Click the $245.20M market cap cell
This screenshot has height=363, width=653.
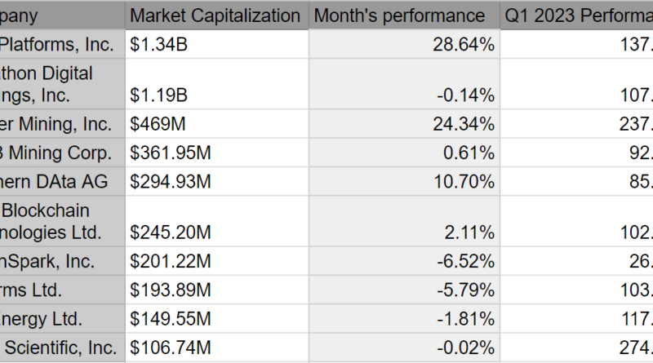(x=215, y=232)
